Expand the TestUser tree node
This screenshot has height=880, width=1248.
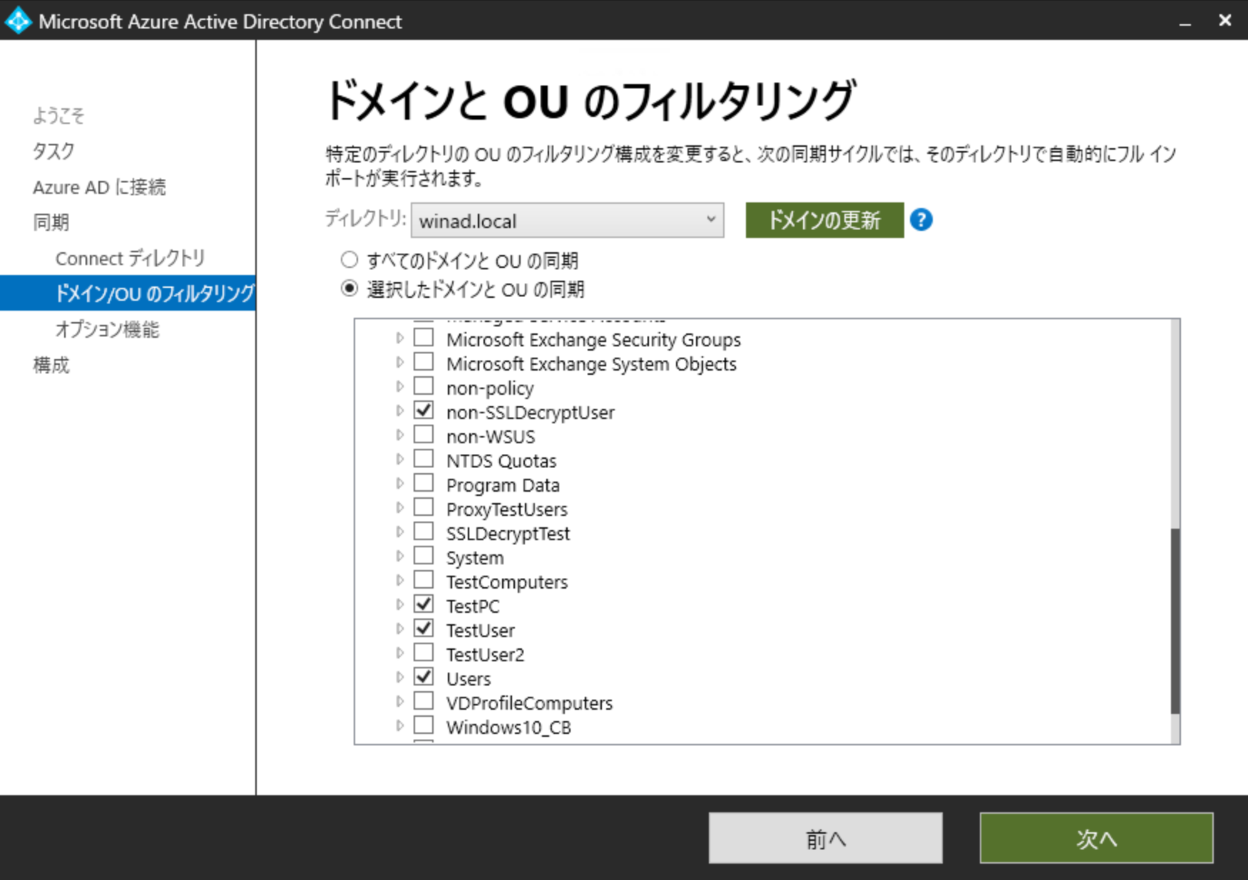(x=399, y=627)
